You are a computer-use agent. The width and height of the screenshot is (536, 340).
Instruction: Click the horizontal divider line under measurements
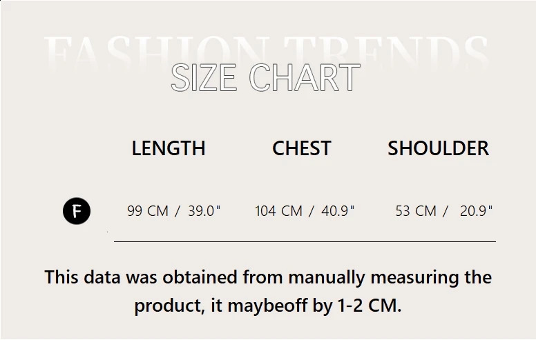pos(305,242)
